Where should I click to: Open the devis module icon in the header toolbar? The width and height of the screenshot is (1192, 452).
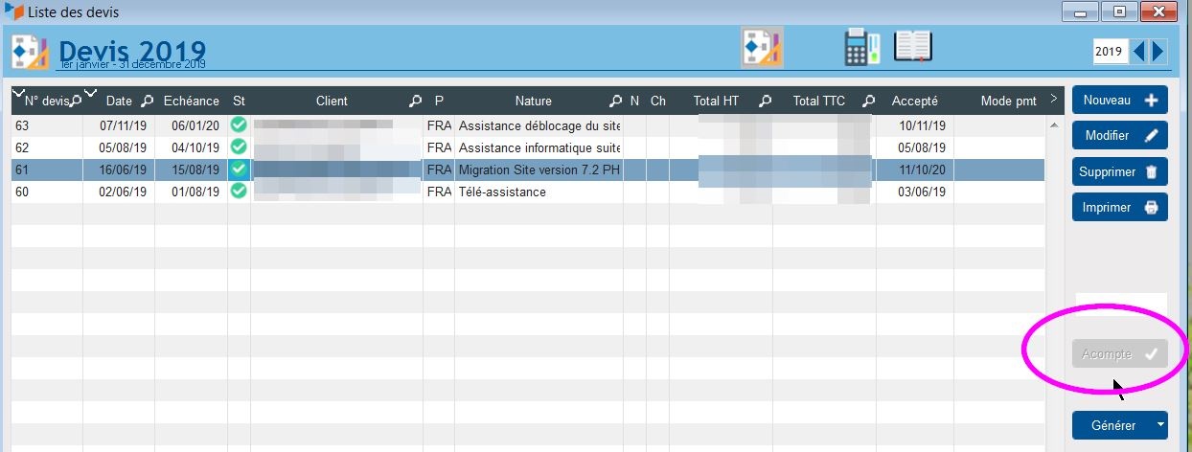pyautogui.click(x=763, y=48)
